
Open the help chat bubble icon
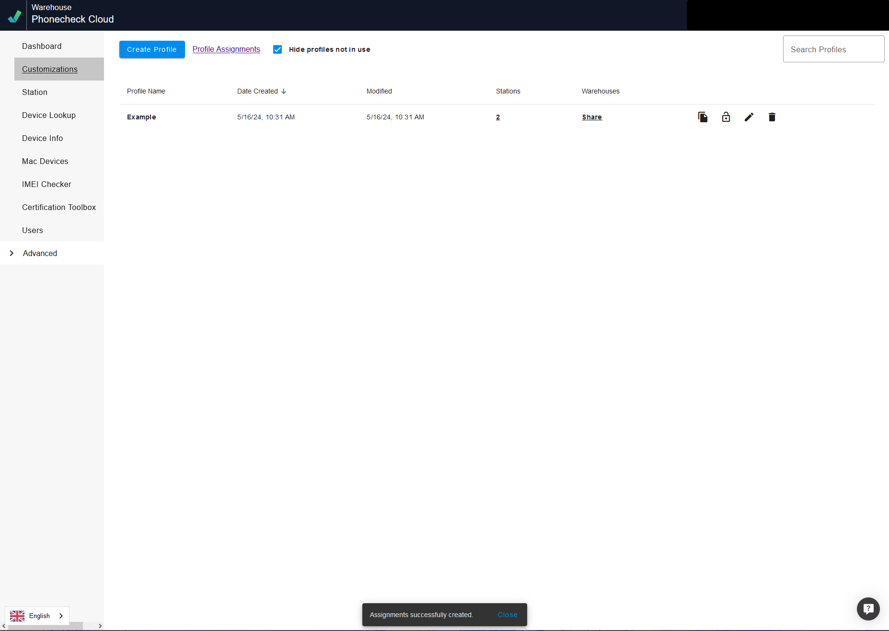click(868, 609)
